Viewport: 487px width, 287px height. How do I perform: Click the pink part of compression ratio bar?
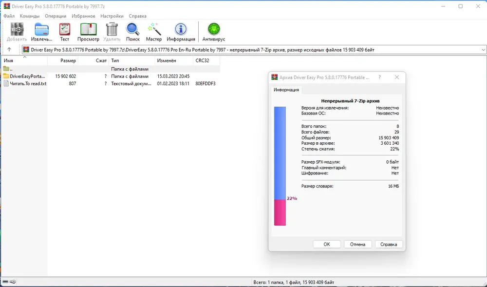[x=280, y=212]
